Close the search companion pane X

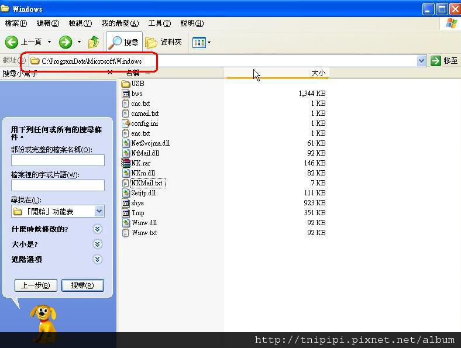coord(109,73)
